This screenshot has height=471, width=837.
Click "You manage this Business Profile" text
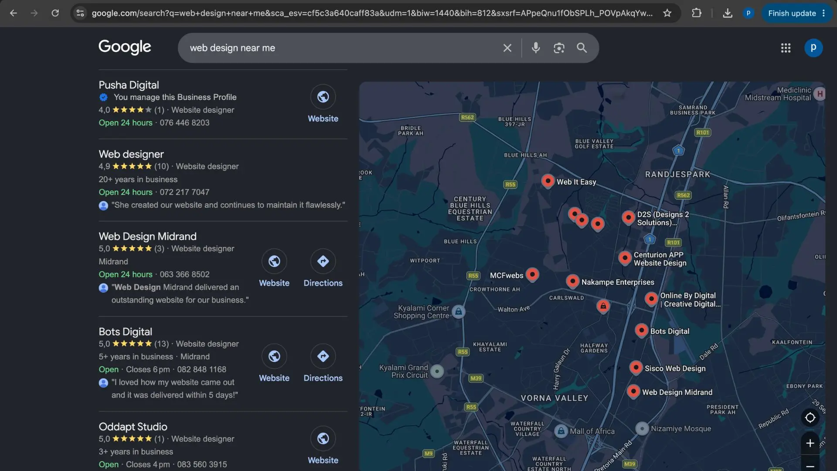[175, 97]
